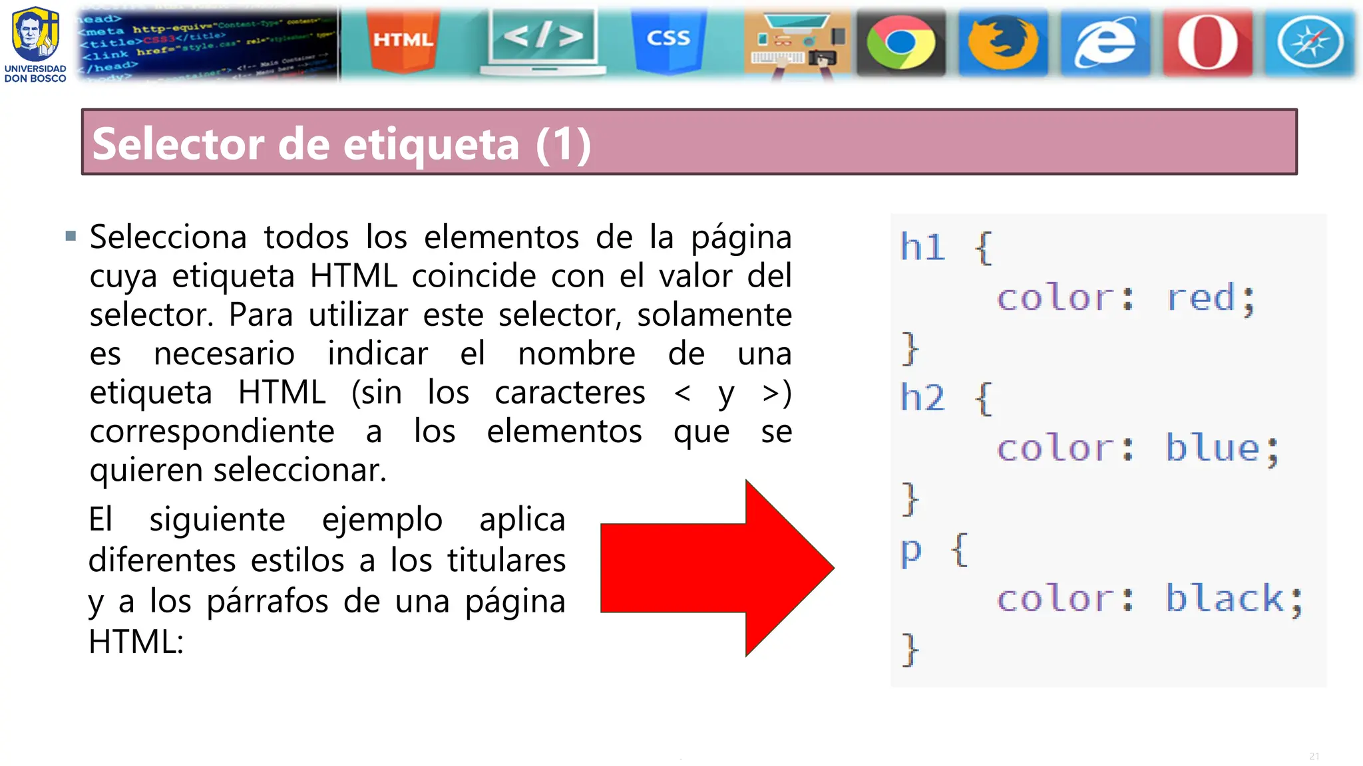Click the 'p {' selector line

tap(934, 549)
